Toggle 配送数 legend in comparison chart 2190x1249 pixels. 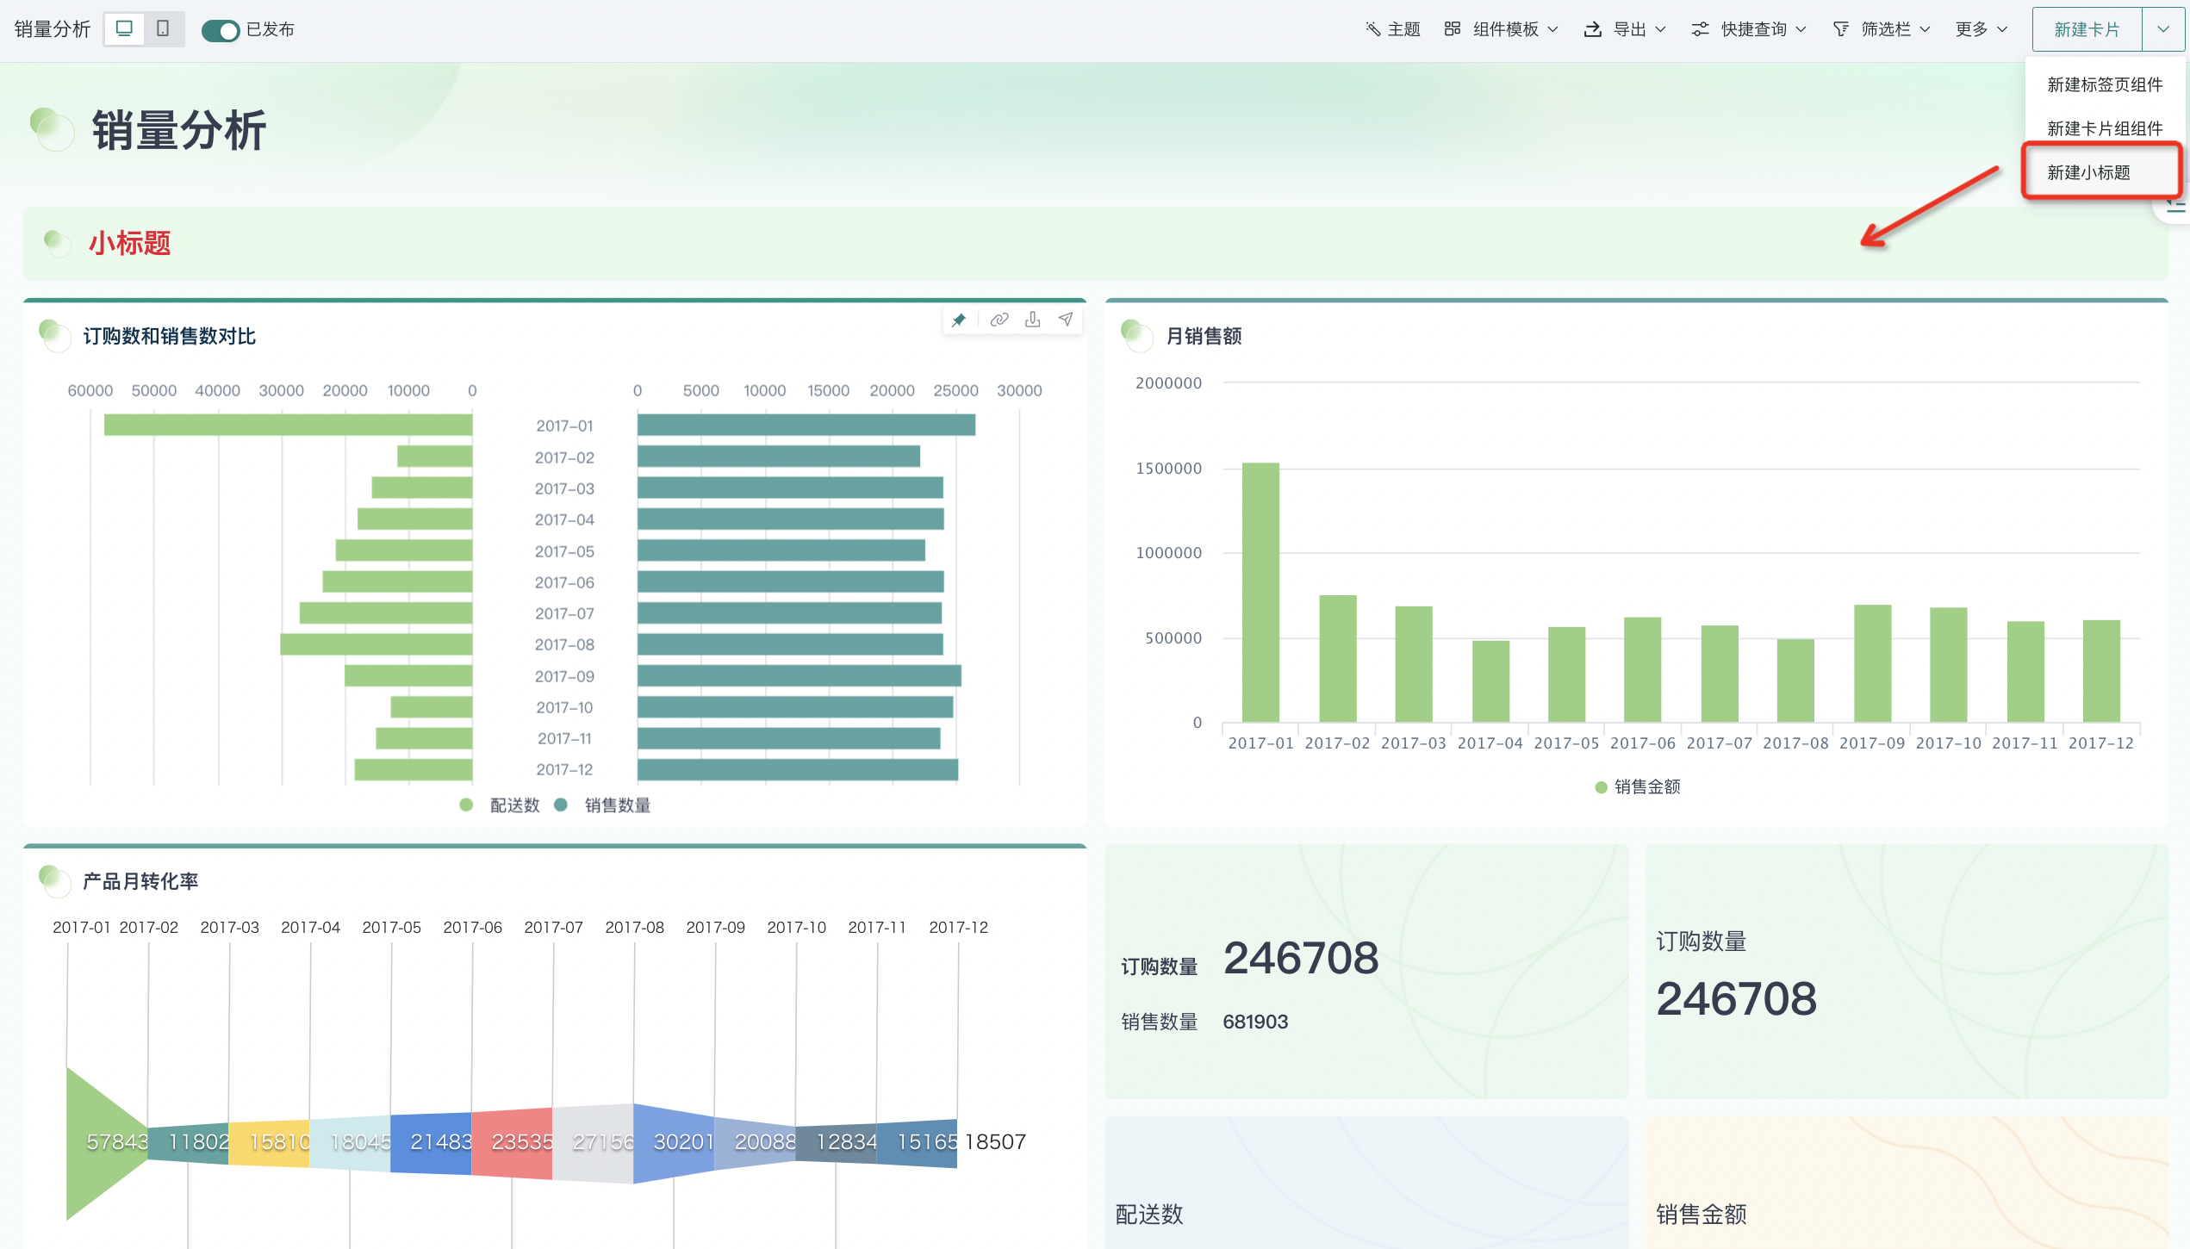pyautogui.click(x=500, y=805)
